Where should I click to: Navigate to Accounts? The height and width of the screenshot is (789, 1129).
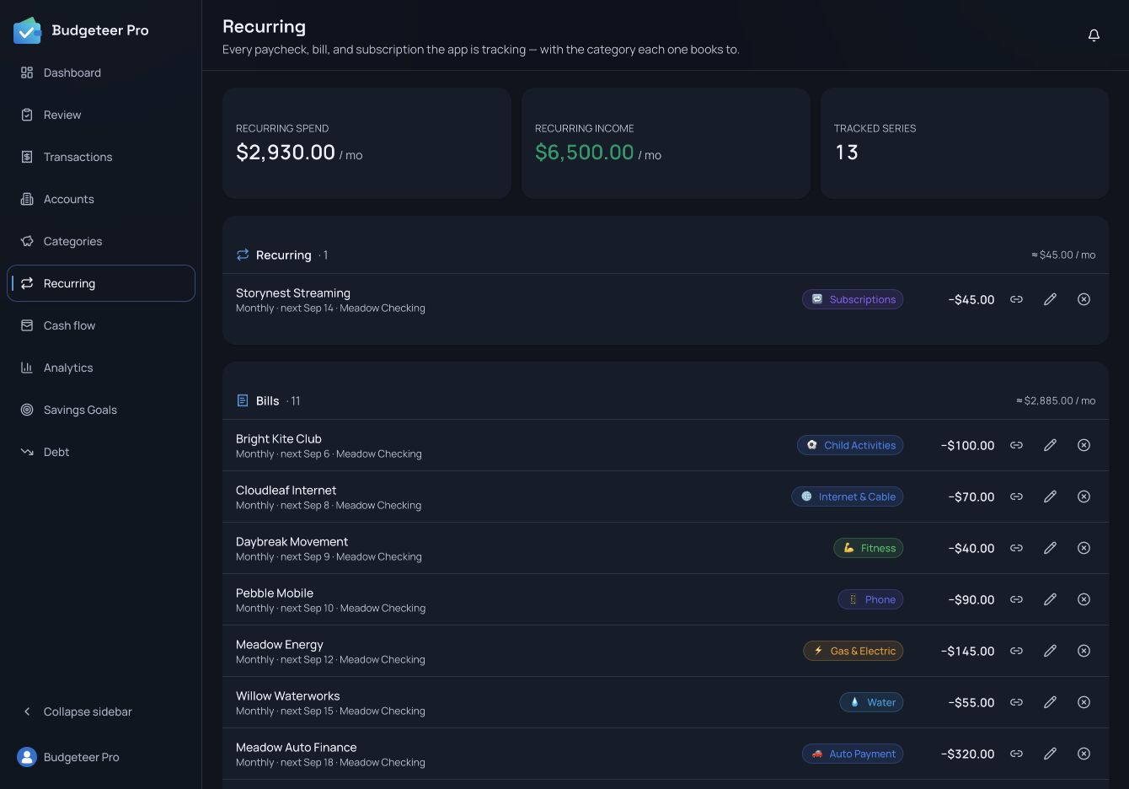coord(101,199)
